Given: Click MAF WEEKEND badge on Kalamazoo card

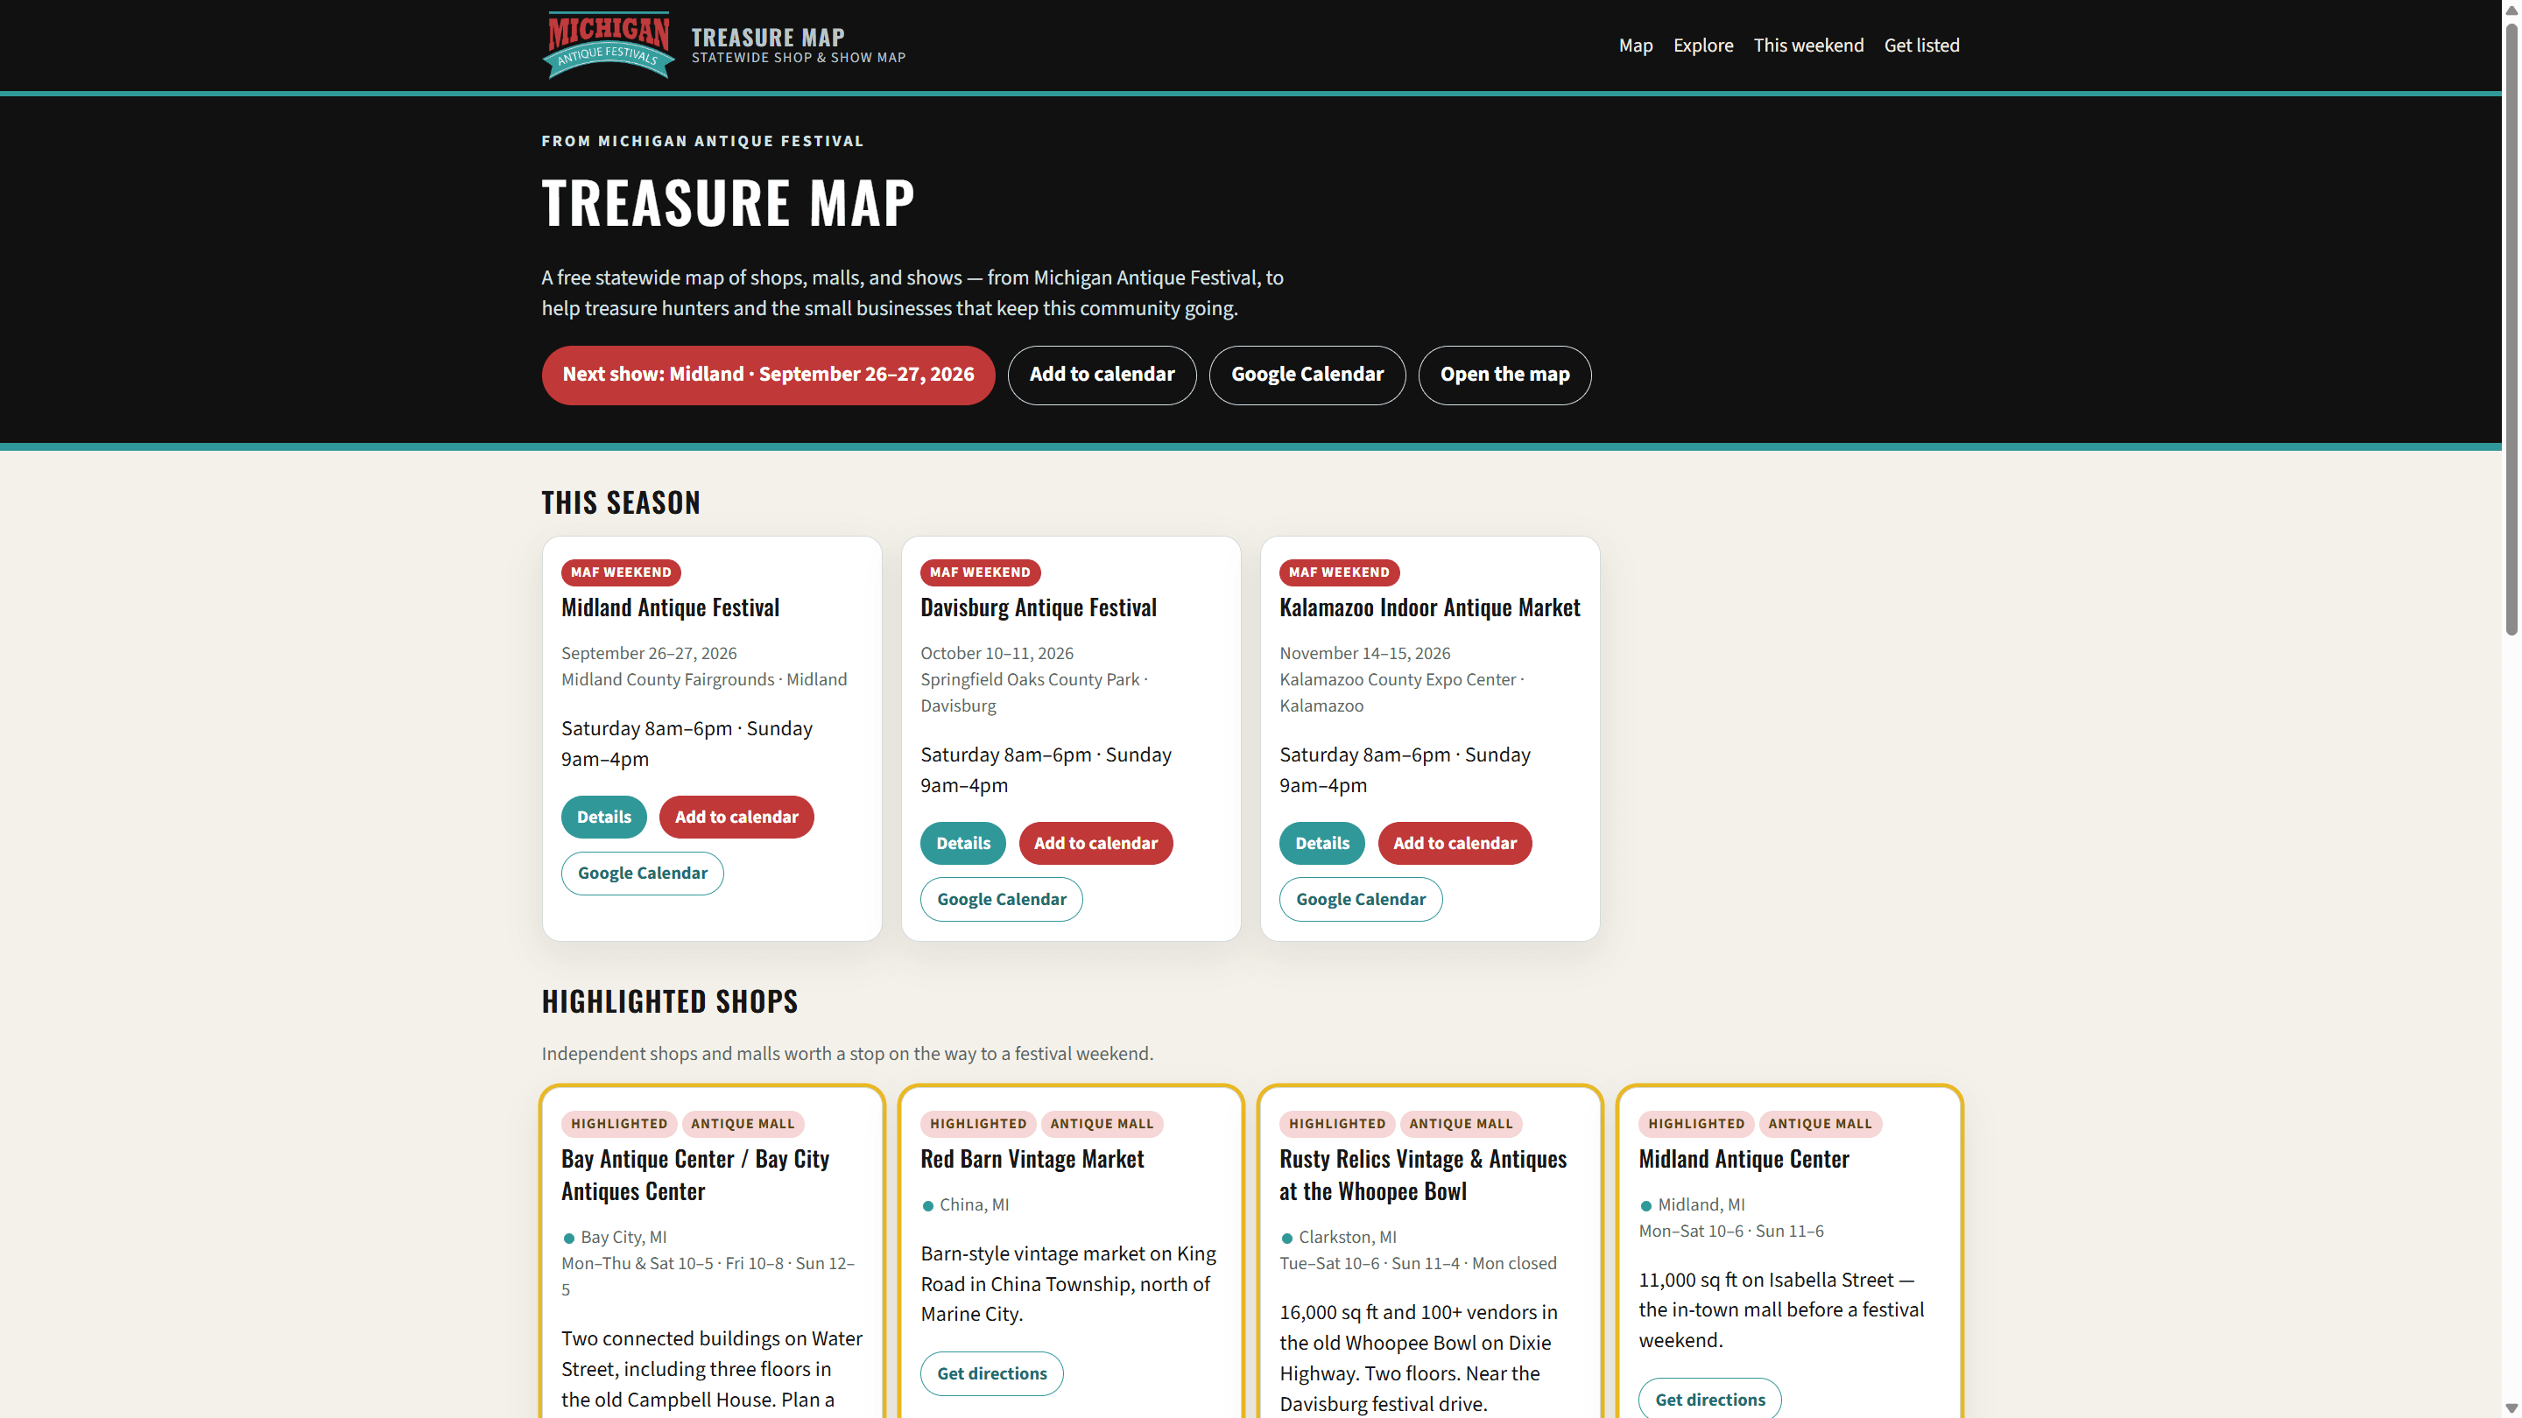Looking at the screenshot, I should pyautogui.click(x=1338, y=572).
